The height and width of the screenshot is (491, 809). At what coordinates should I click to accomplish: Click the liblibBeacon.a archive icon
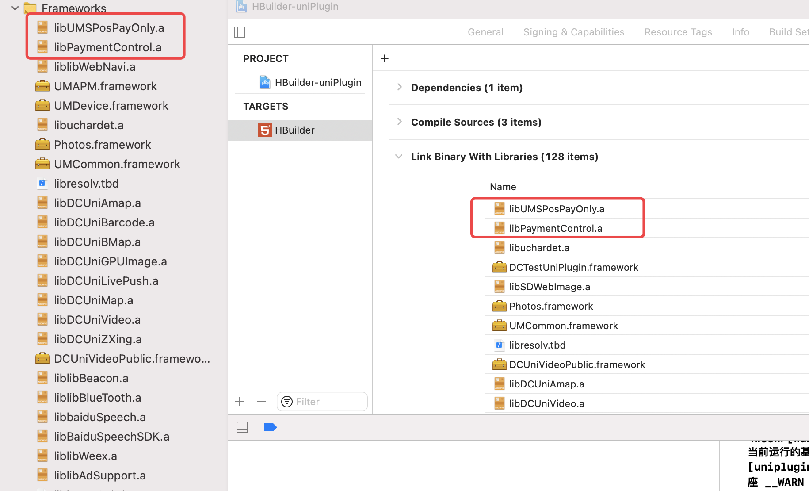pos(42,378)
